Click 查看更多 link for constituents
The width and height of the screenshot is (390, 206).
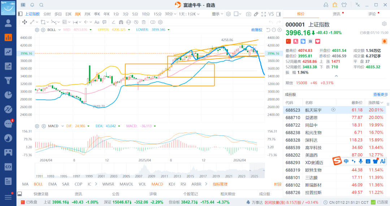380,95
